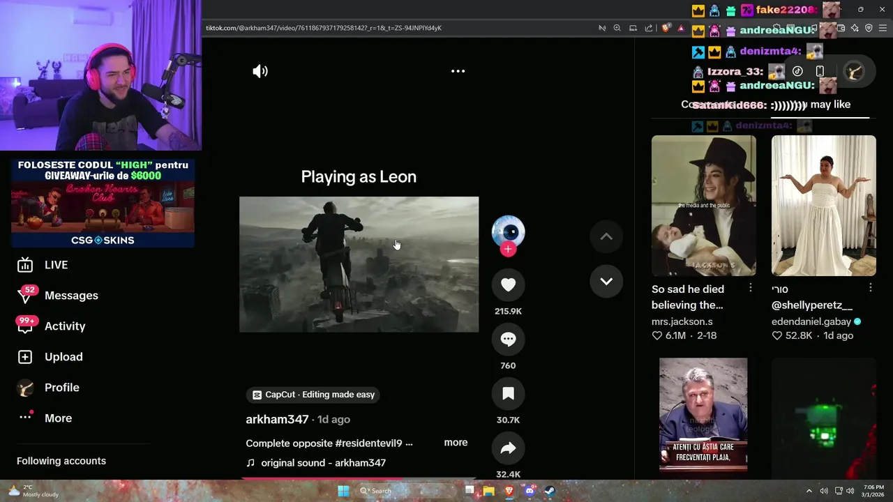This screenshot has width=893, height=502.
Task: Open the white dress video thumbnail
Action: 824,206
